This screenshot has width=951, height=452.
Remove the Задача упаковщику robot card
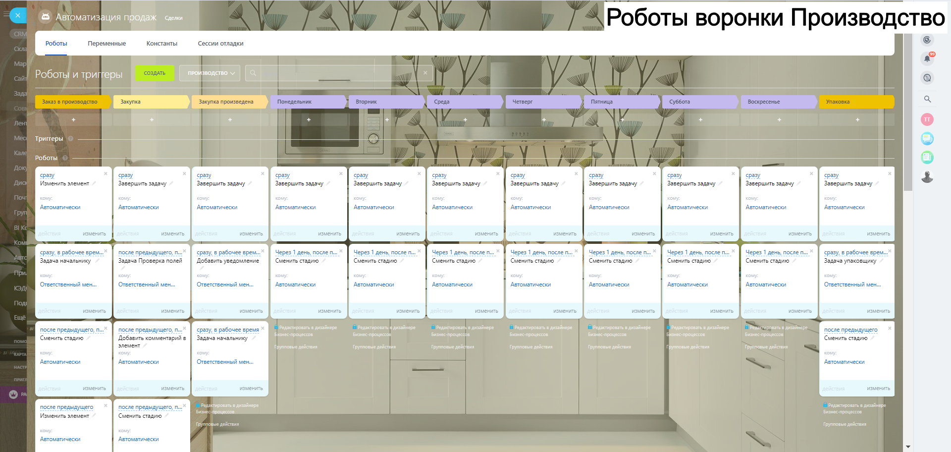pos(890,251)
